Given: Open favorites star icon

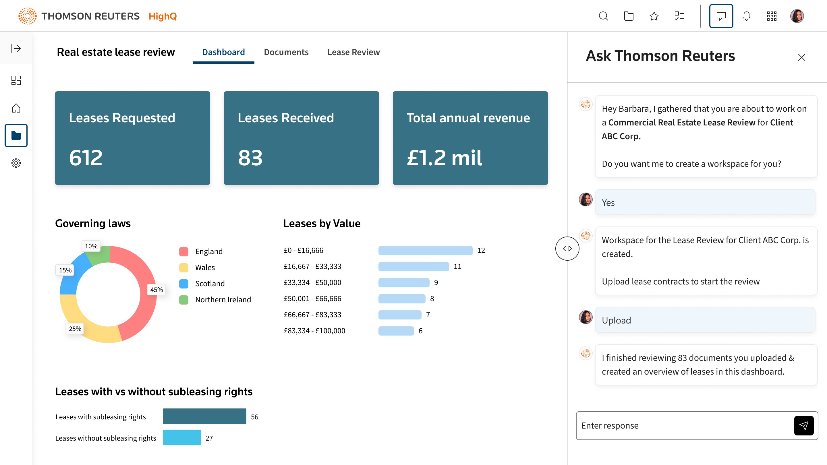Looking at the screenshot, I should coord(654,16).
